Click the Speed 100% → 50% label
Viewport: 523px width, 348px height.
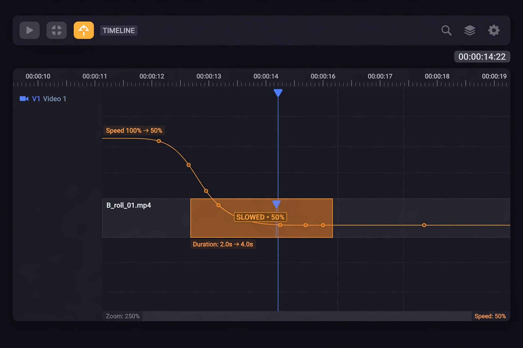[134, 130]
